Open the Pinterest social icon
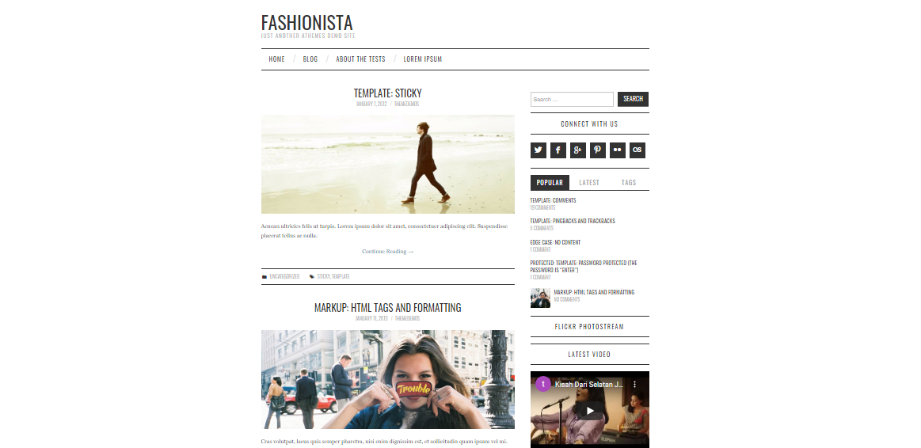The height and width of the screenshot is (448, 921). click(598, 150)
